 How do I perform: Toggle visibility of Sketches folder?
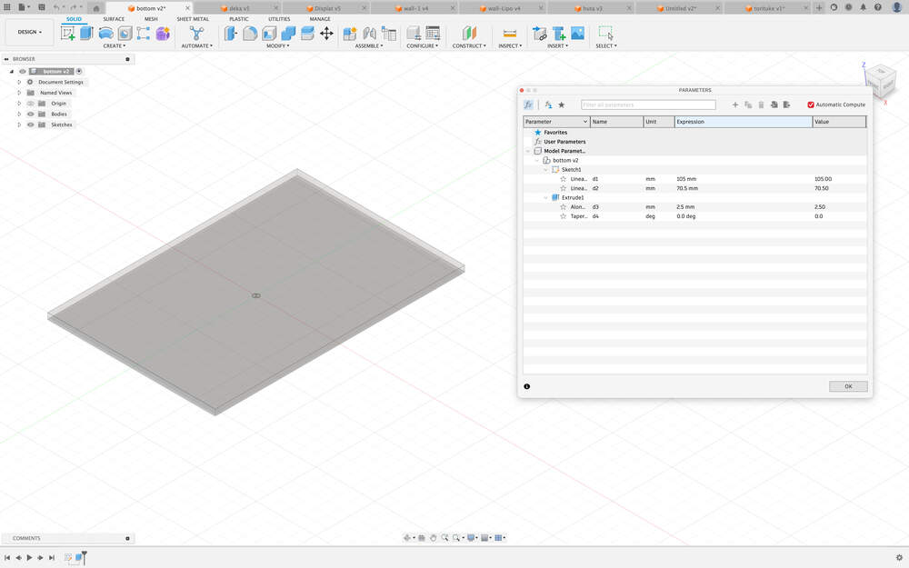(x=31, y=125)
